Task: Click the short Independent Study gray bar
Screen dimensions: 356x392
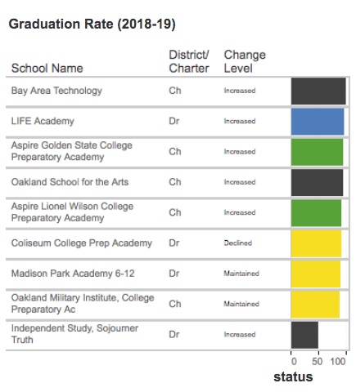Action: 304,335
